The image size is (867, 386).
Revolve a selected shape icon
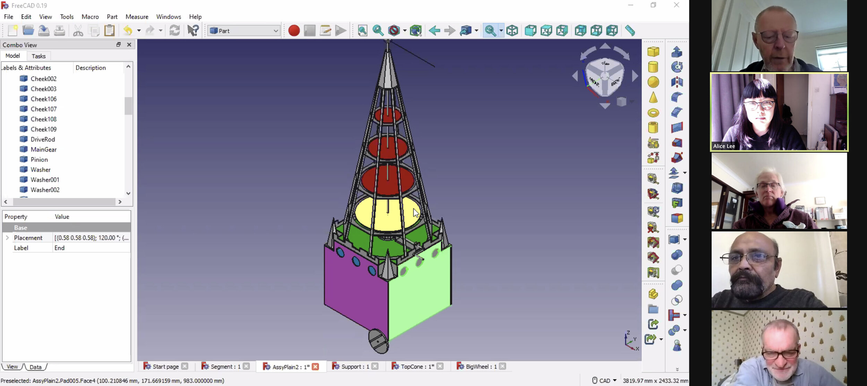click(x=677, y=67)
